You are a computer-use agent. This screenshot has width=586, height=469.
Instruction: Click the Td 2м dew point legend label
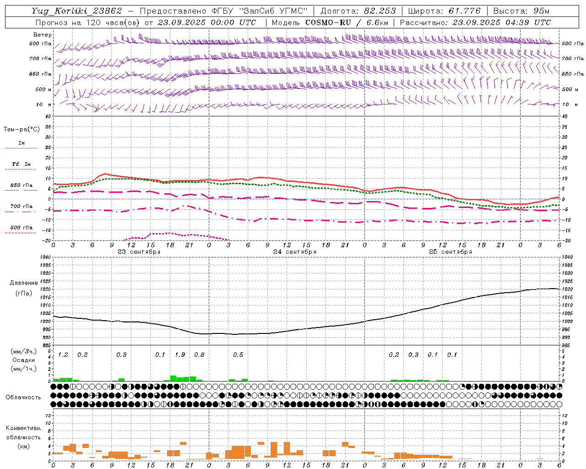click(x=22, y=164)
